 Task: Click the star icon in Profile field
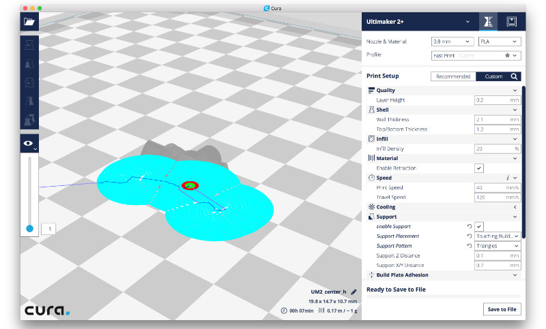pyautogui.click(x=507, y=55)
